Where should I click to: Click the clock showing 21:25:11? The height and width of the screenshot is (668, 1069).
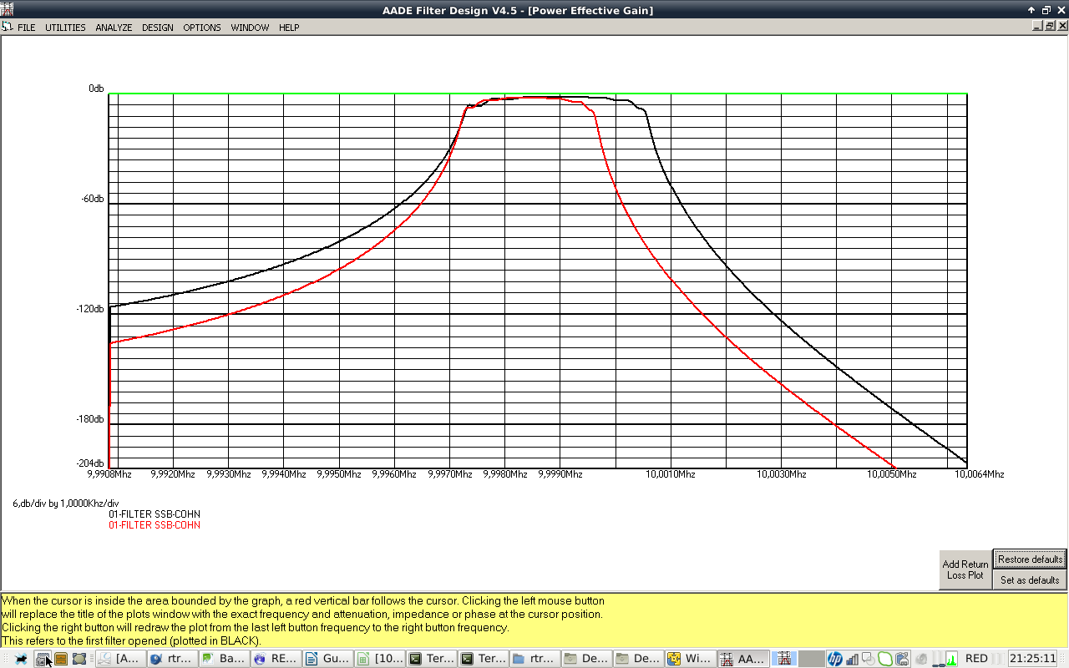point(1032,659)
